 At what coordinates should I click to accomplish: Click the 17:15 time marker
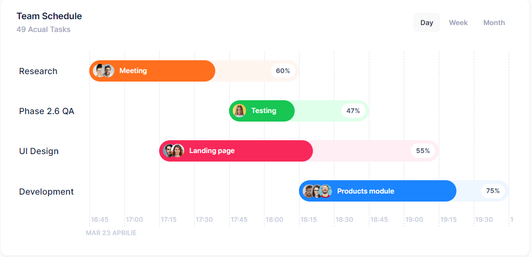click(x=169, y=219)
